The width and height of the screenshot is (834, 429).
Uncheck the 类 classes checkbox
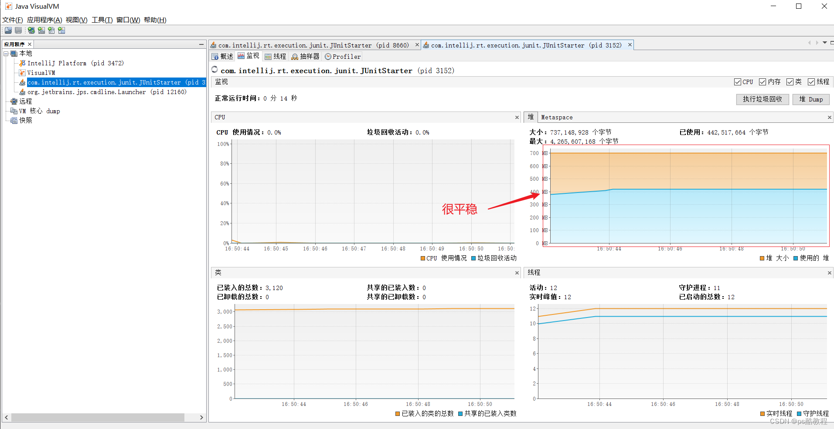point(790,82)
